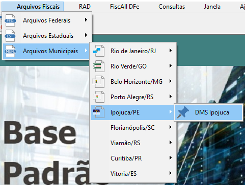Expand the Rio de Janeiro/RJ submenu arrow

[x=171, y=51]
